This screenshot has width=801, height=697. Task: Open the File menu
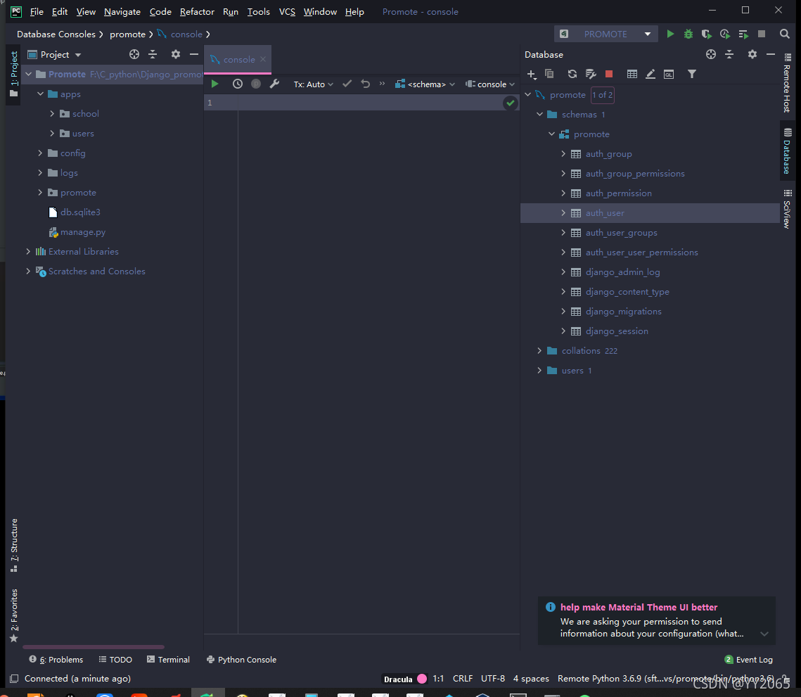[37, 12]
